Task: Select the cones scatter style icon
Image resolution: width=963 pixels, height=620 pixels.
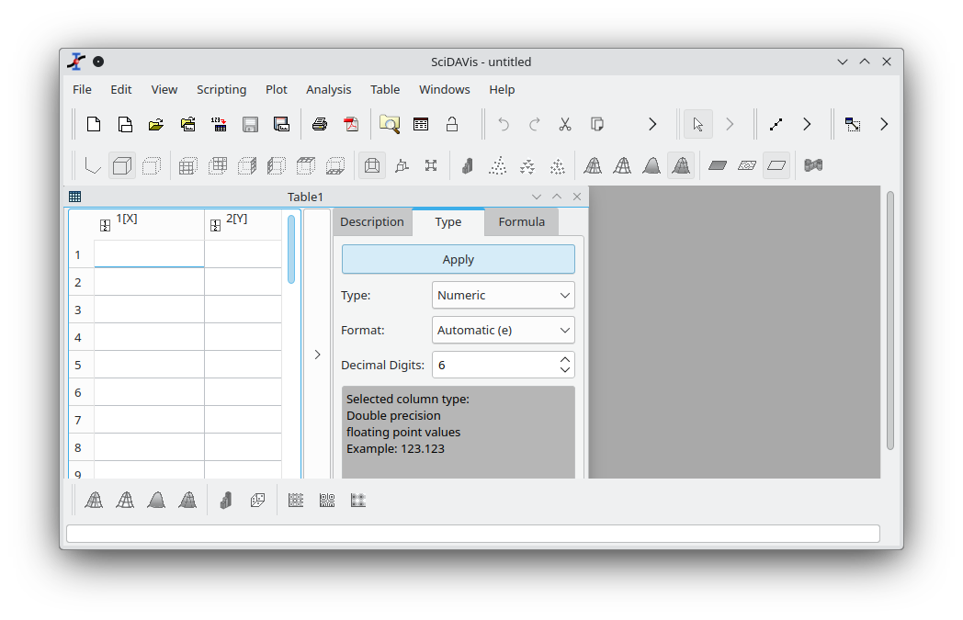Action: click(527, 165)
